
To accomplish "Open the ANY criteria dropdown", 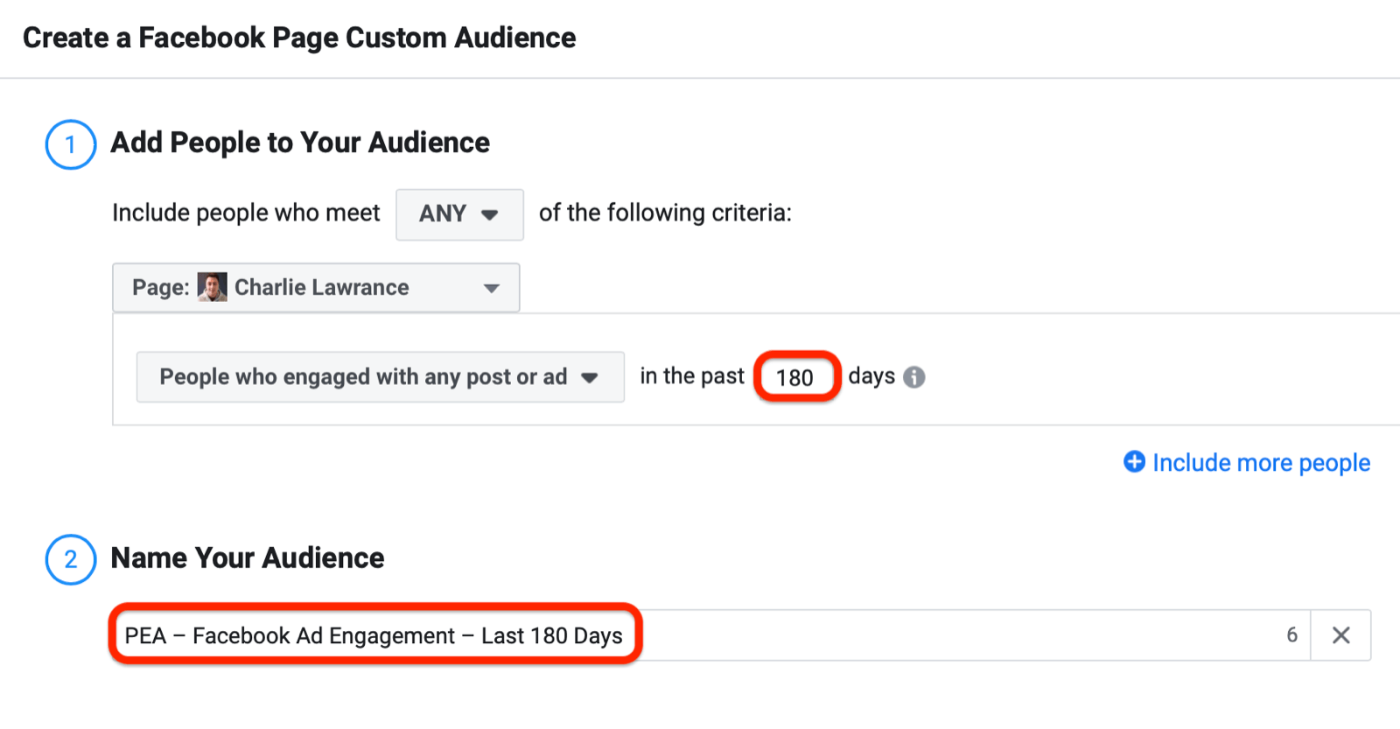I will click(459, 214).
